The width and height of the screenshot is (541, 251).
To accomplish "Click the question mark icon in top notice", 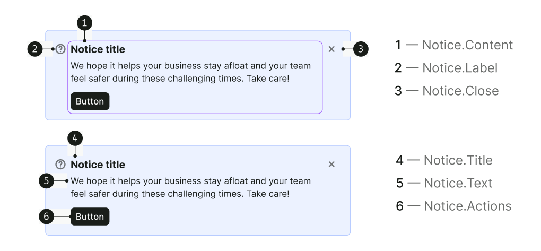I will tap(60, 49).
